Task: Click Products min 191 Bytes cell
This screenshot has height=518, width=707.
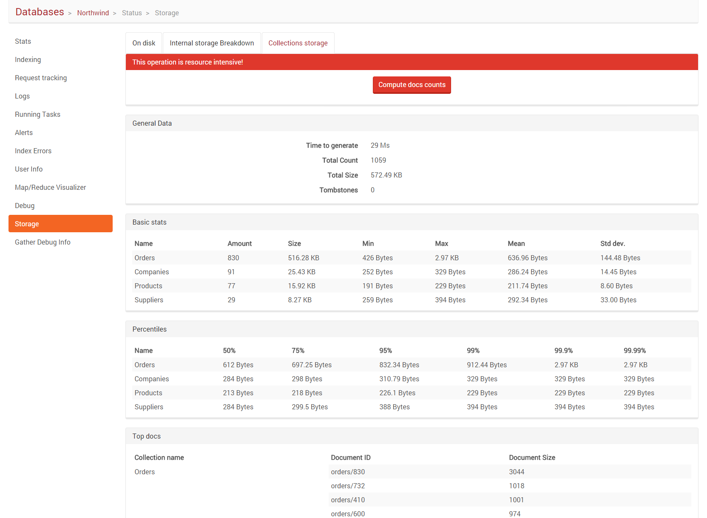Action: pos(378,286)
